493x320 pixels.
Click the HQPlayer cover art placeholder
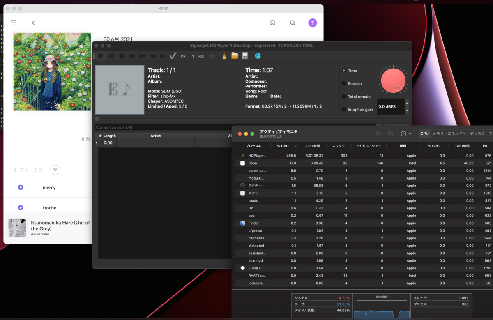(x=120, y=90)
